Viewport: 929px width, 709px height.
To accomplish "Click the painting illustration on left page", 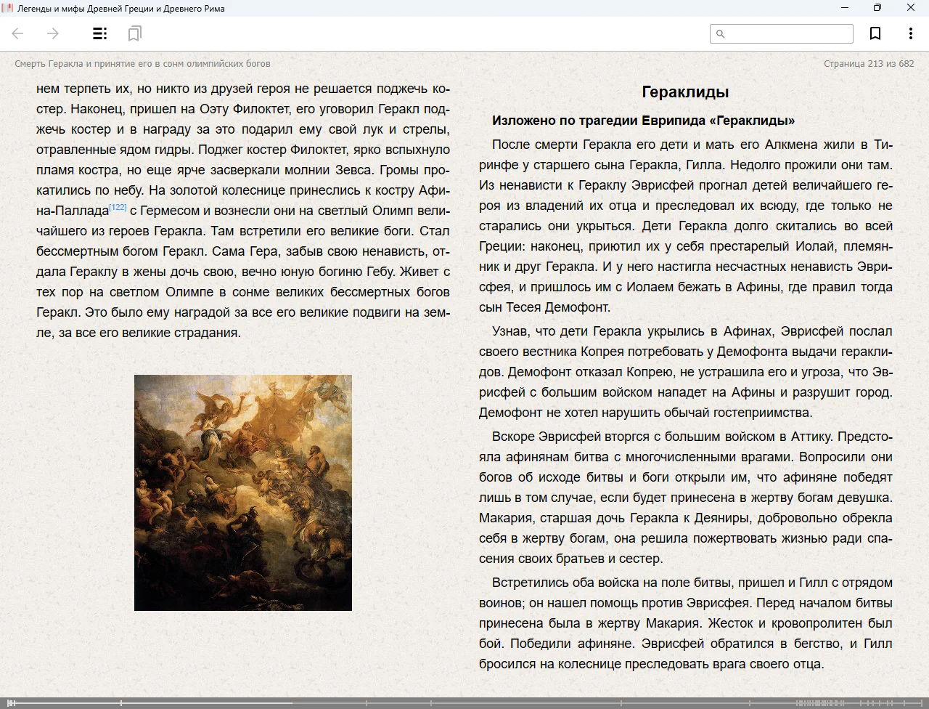I will tap(243, 493).
